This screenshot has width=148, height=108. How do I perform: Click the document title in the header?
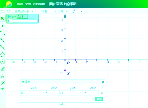pos(63,4)
